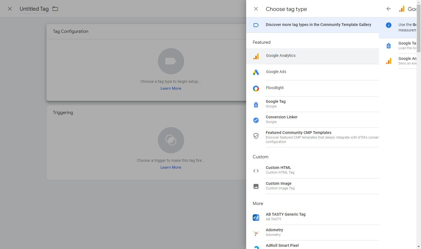Click the Community Template Gallery tag icon
Image resolution: width=421 pixels, height=249 pixels.
coord(256,25)
